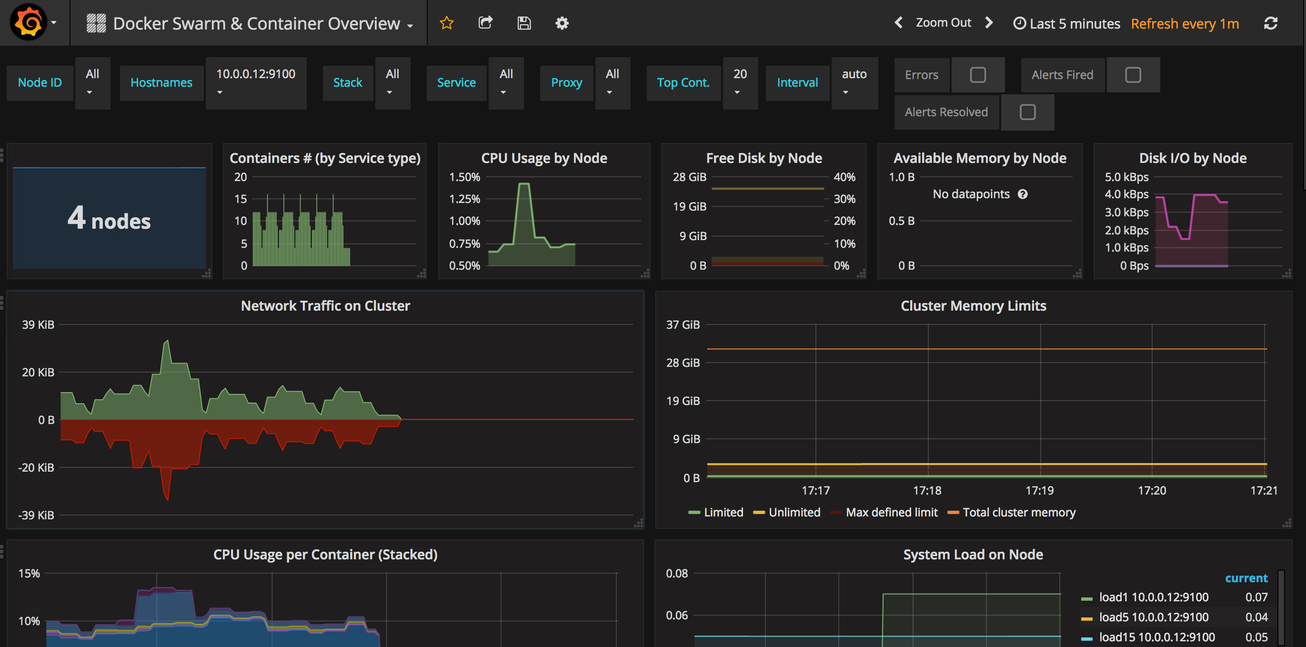Screen dimensions: 1306x647
Task: Click the refresh dashboard icon
Action: pyautogui.click(x=1270, y=23)
